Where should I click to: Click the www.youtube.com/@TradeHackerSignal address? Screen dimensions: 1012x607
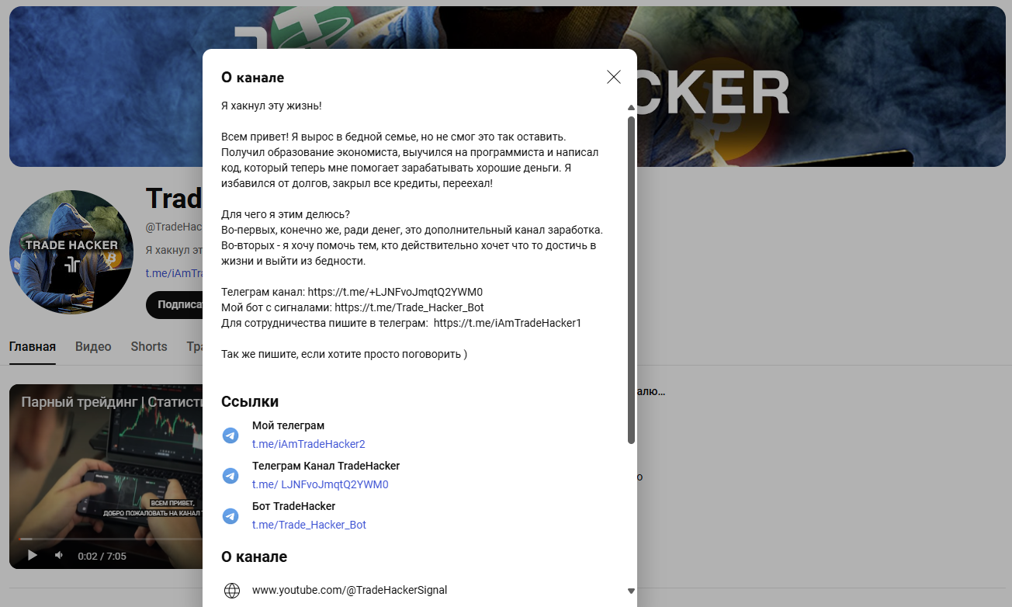349,590
